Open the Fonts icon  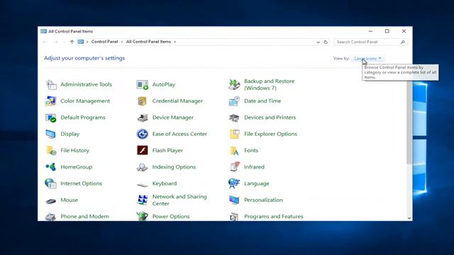(x=234, y=151)
